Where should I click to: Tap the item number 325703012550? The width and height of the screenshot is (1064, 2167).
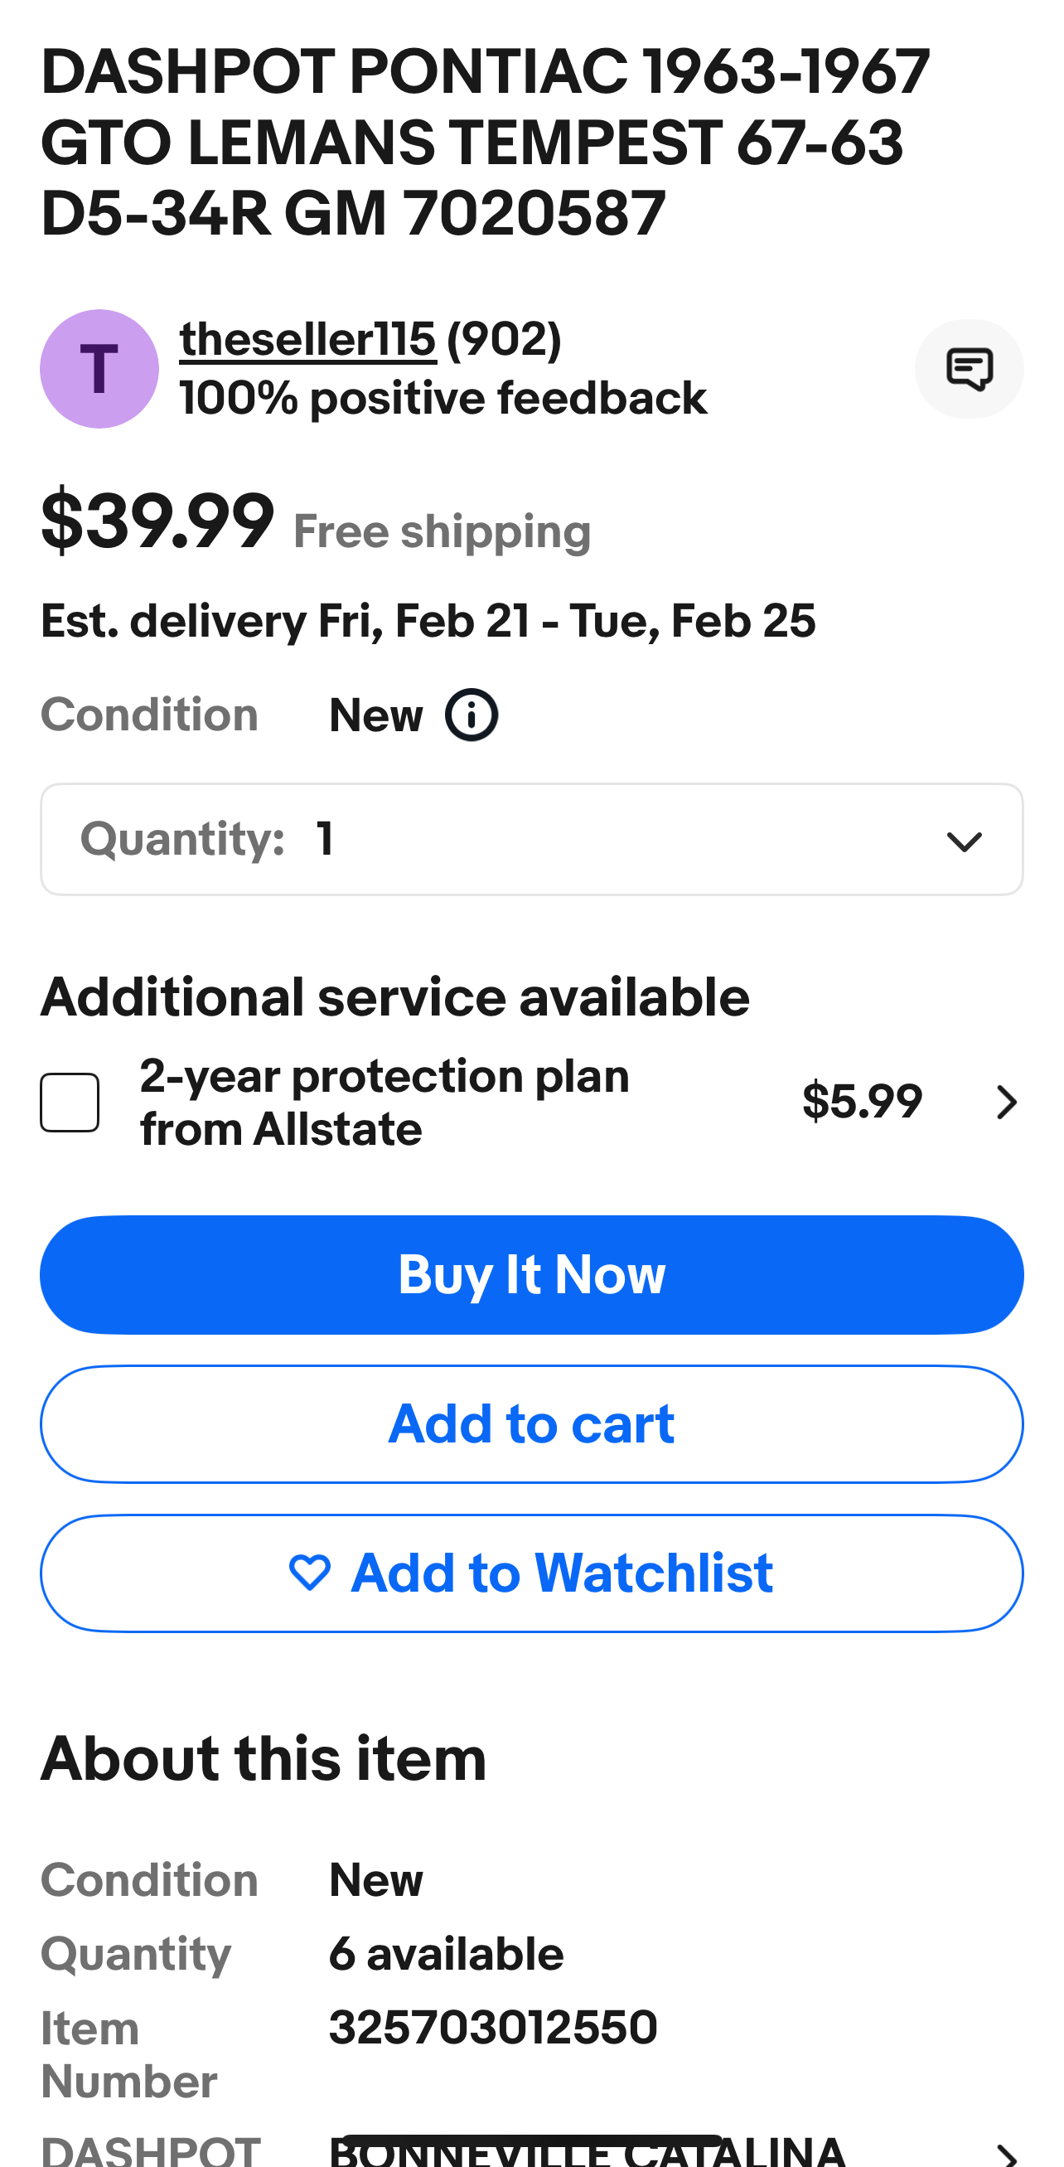pos(493,2028)
